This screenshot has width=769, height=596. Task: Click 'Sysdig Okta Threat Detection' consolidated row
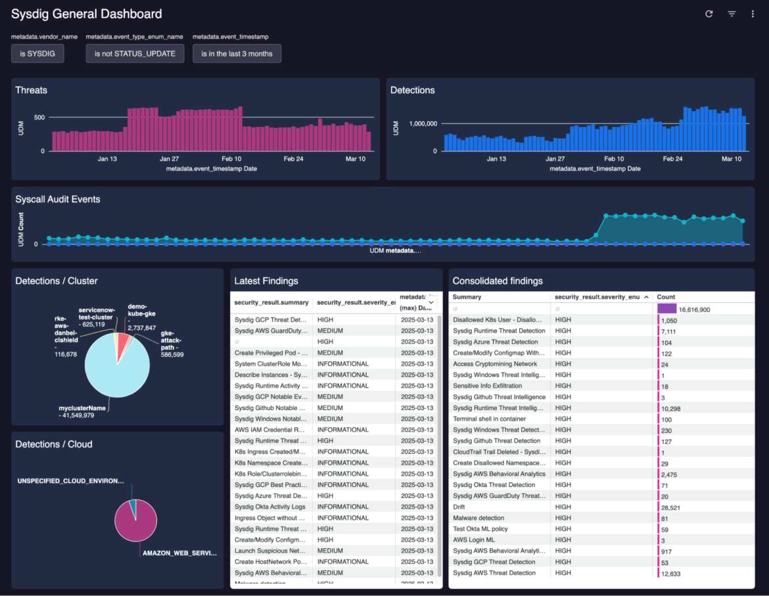pos(601,485)
